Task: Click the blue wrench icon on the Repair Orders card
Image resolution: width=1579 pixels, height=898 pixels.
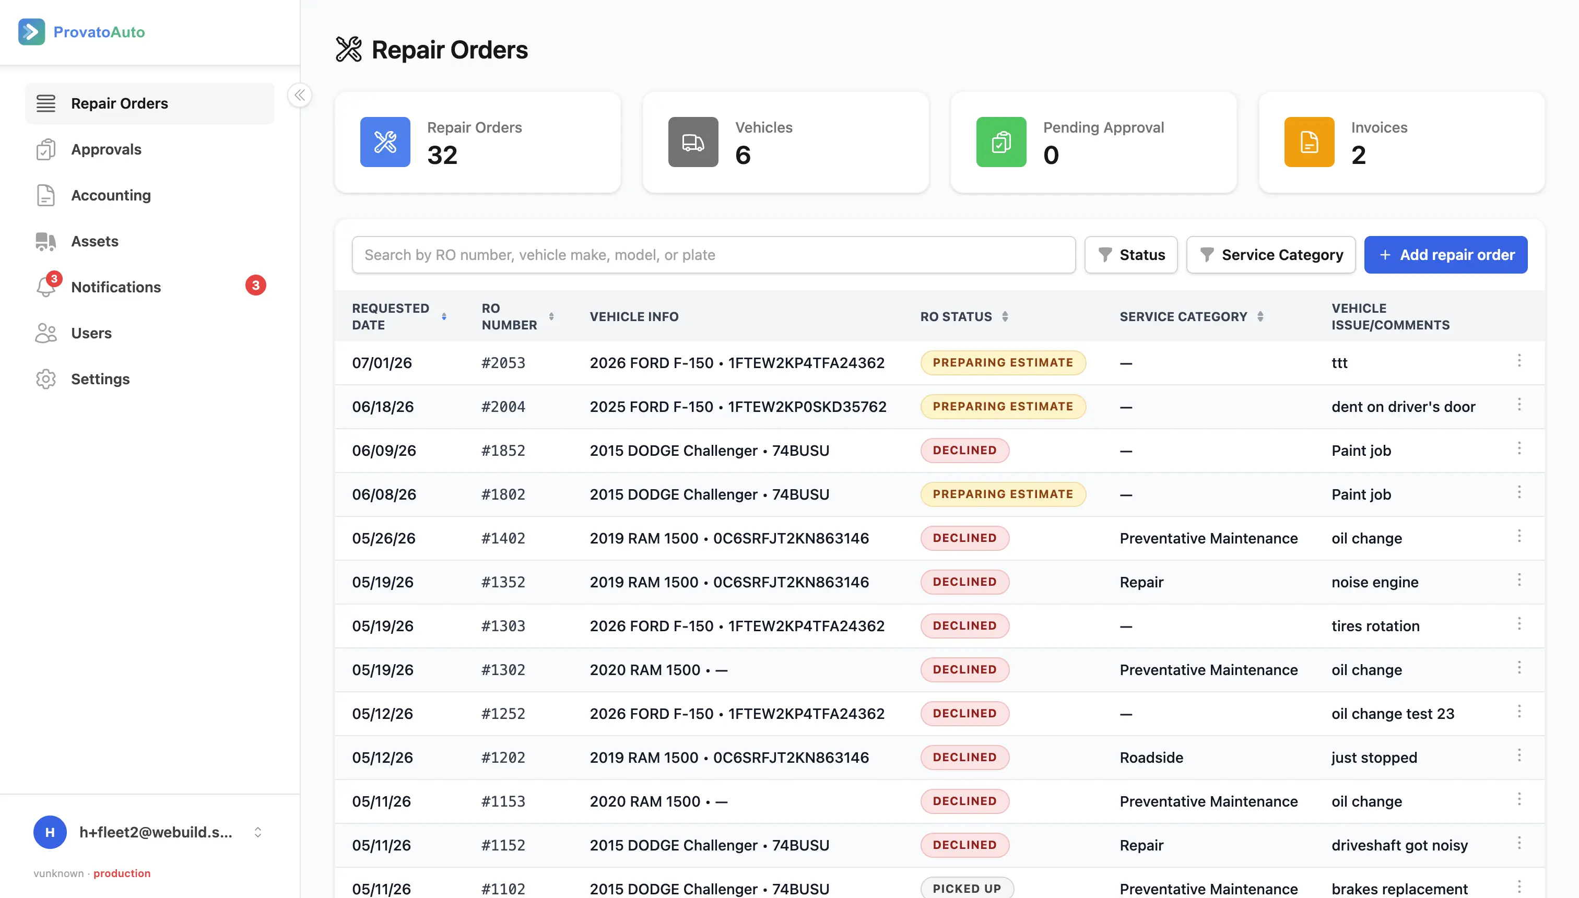Action: click(385, 142)
